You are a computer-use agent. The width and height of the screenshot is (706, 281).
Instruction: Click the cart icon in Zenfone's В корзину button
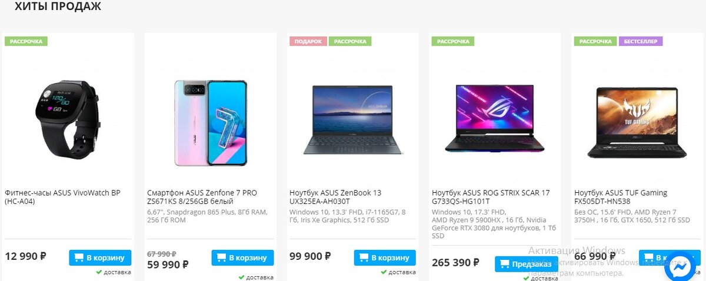[222, 257]
